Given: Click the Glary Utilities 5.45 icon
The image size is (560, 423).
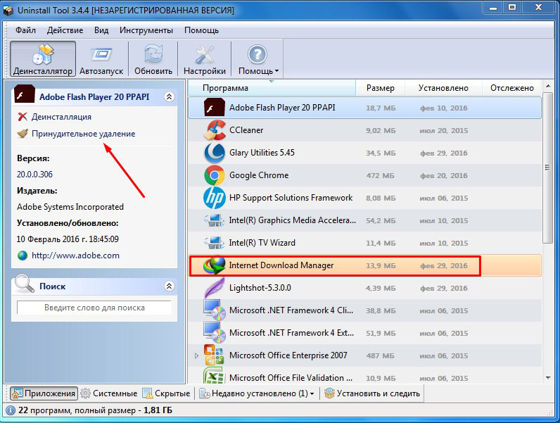Looking at the screenshot, I should coord(214,153).
